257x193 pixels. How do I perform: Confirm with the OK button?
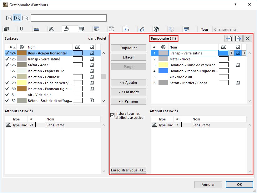[x=239, y=185]
